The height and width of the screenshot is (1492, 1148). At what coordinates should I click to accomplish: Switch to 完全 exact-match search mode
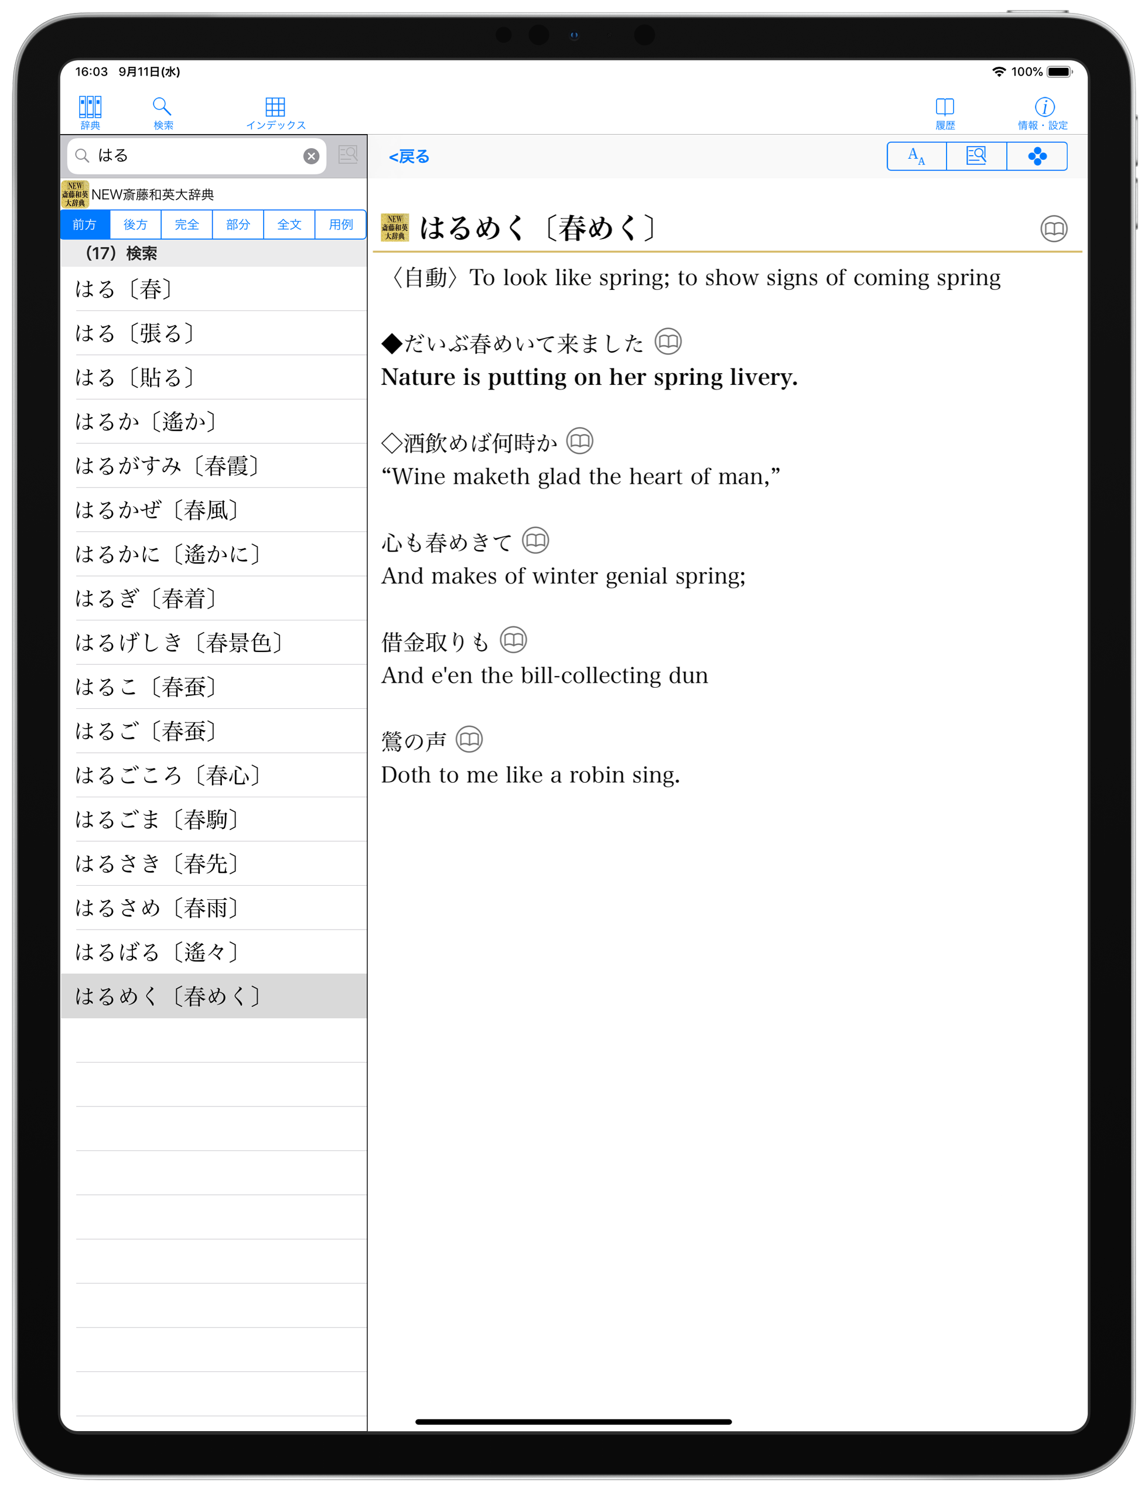[x=186, y=225]
